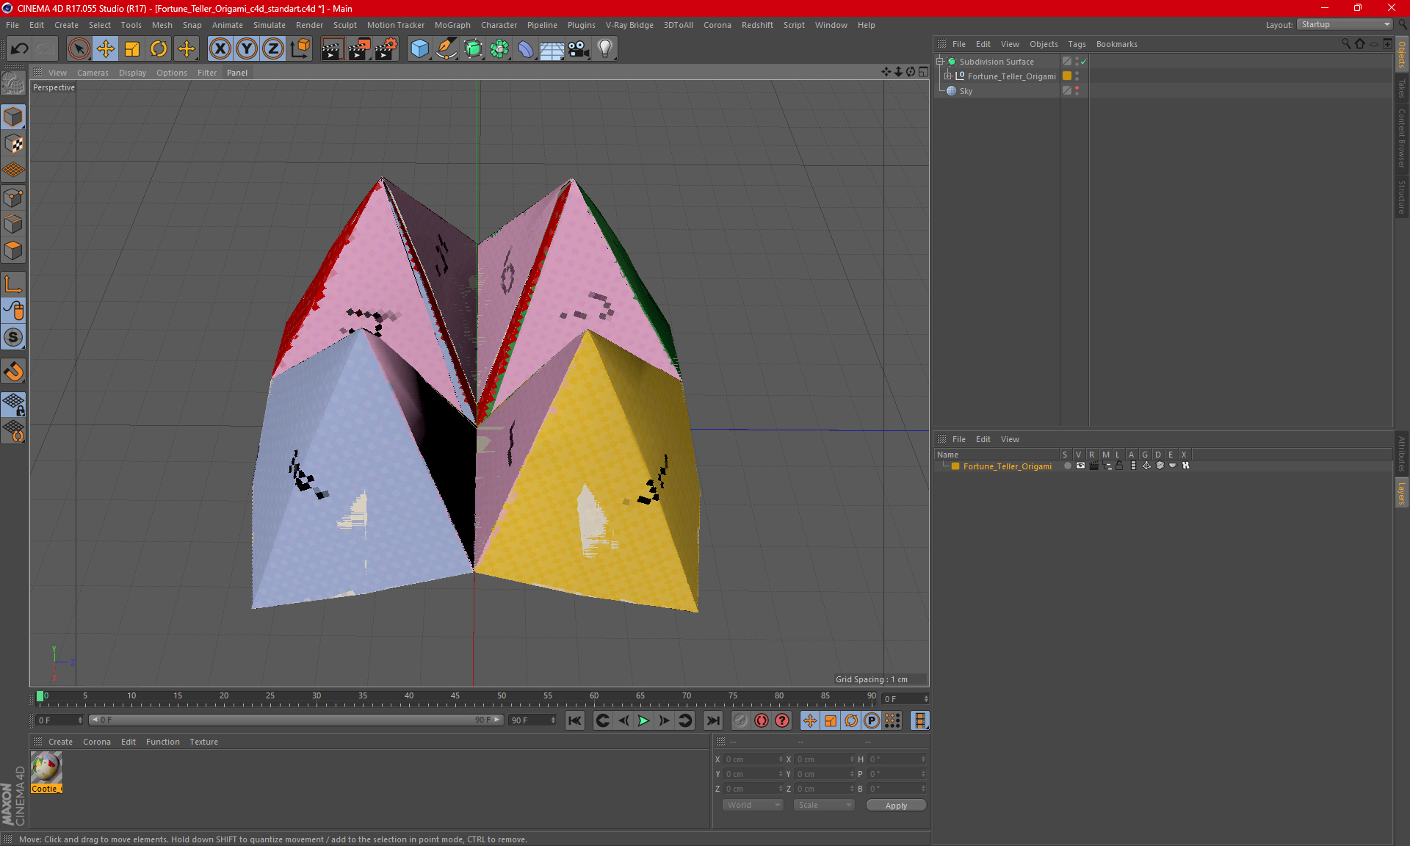
Task: Open the Texture menu in material manager
Action: pyautogui.click(x=203, y=742)
